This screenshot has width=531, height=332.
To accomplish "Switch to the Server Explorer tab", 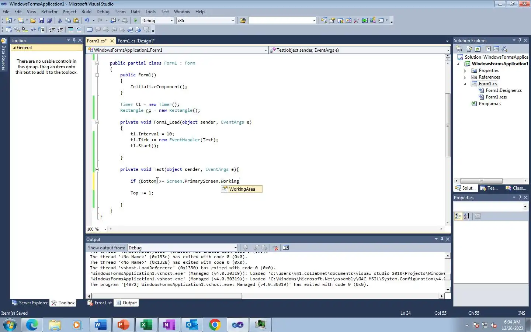I will click(30, 303).
